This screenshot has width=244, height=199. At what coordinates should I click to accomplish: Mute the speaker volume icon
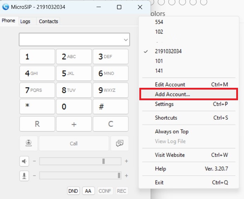point(24,161)
